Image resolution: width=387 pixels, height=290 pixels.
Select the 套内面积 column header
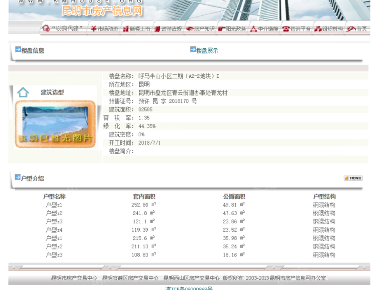144,197
